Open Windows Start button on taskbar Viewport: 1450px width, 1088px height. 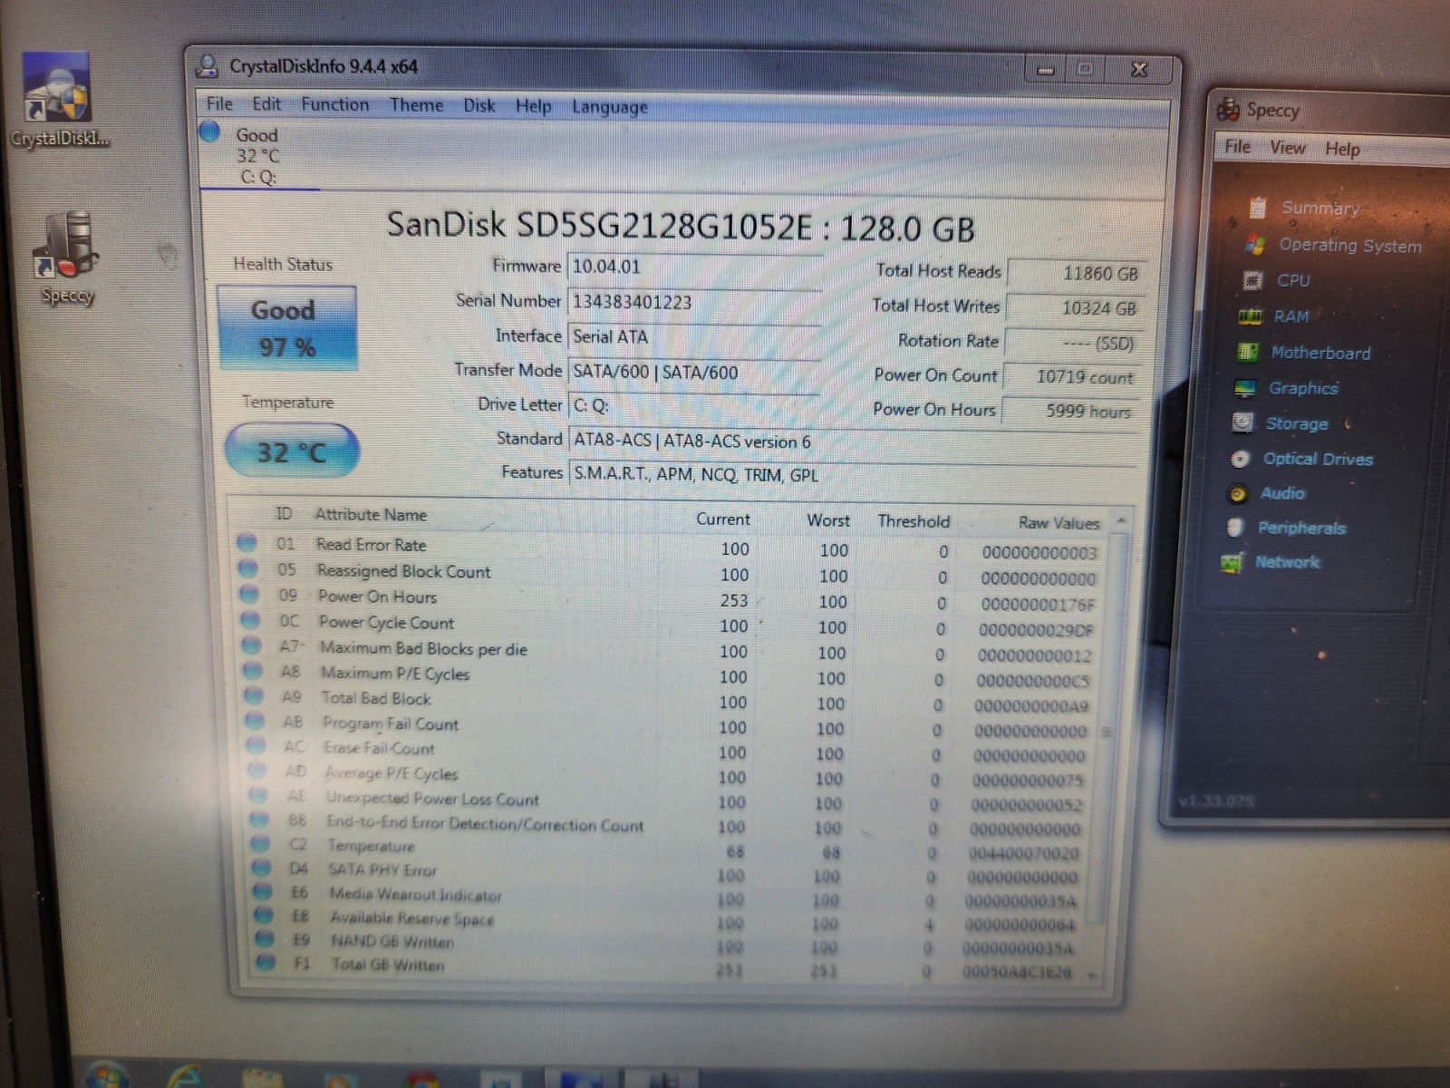[107, 1076]
